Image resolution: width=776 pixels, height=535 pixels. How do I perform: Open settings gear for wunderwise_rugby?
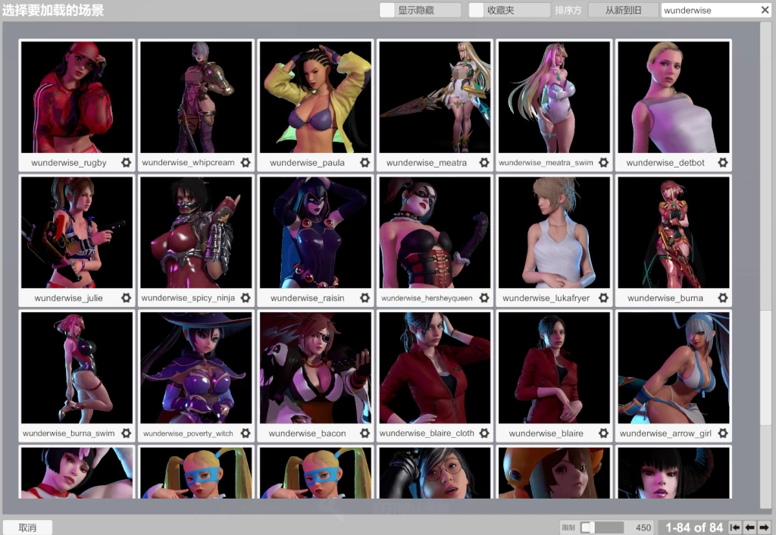[126, 163]
